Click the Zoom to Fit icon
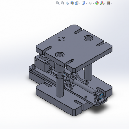129x129 pixels. 58,3
